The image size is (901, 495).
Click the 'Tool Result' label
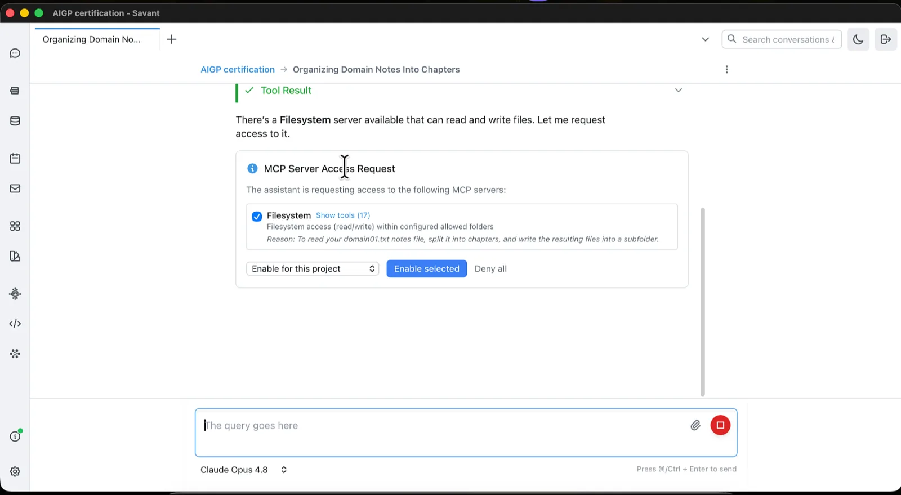click(286, 91)
